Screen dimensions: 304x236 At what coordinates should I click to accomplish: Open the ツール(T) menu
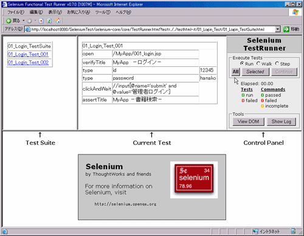[x=103, y=12]
